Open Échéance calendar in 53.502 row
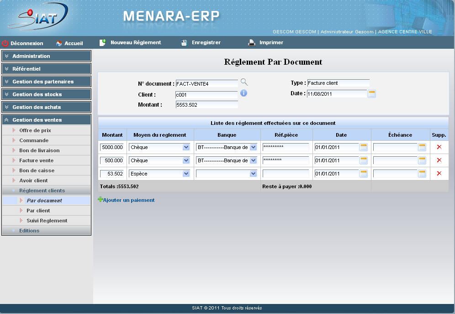Viewport: 455px width, 314px height. [x=422, y=174]
